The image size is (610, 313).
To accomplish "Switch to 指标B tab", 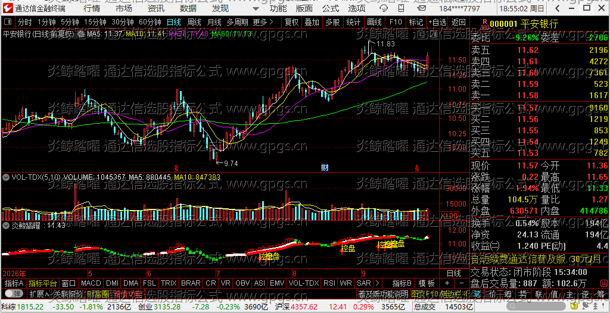I will pyautogui.click(x=402, y=283).
